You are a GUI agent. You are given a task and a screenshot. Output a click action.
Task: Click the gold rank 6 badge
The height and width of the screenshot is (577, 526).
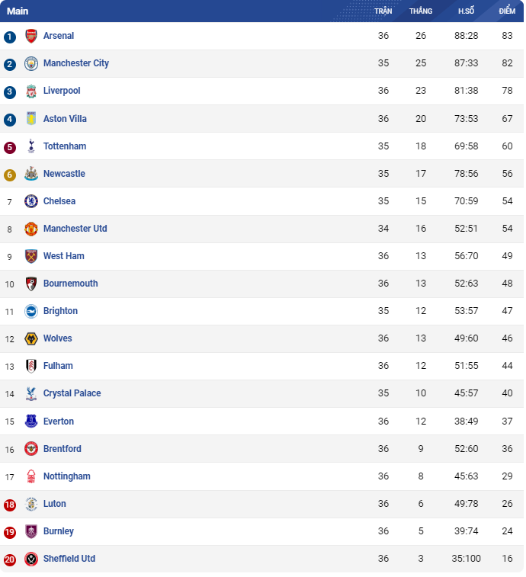[x=10, y=175]
